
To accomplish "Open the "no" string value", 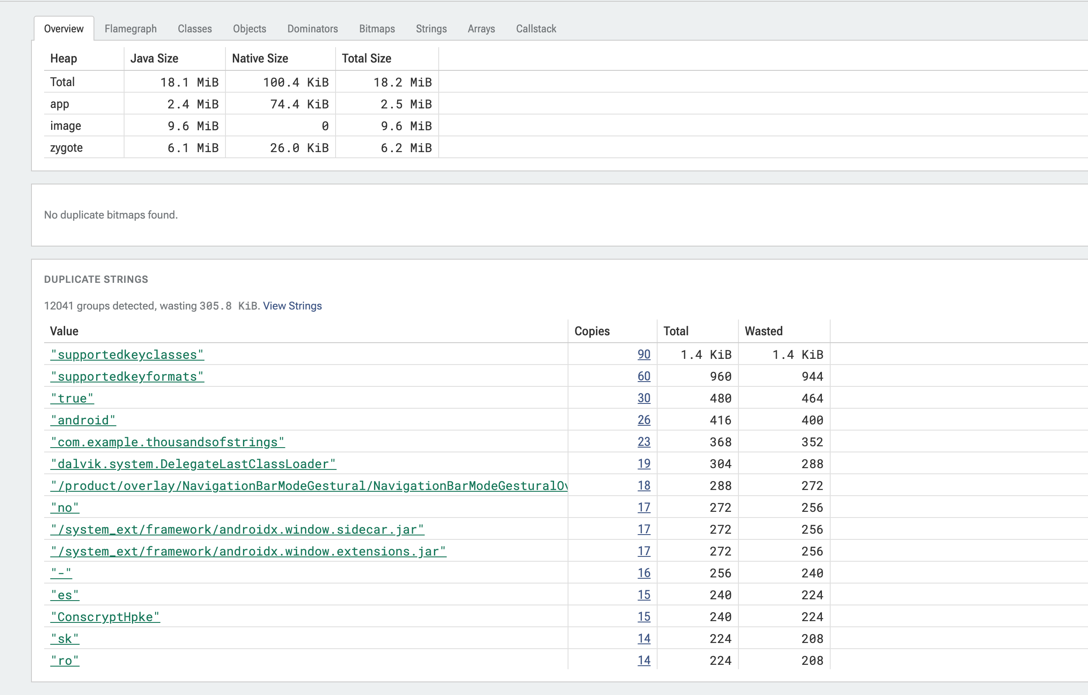I will click(x=65, y=507).
